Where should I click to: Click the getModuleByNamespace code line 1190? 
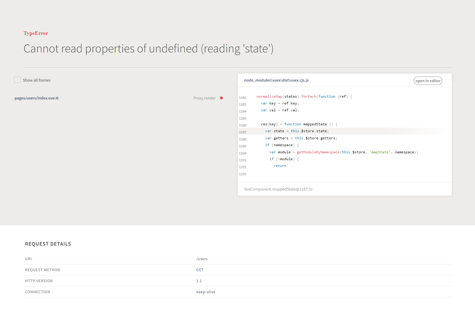click(343, 152)
